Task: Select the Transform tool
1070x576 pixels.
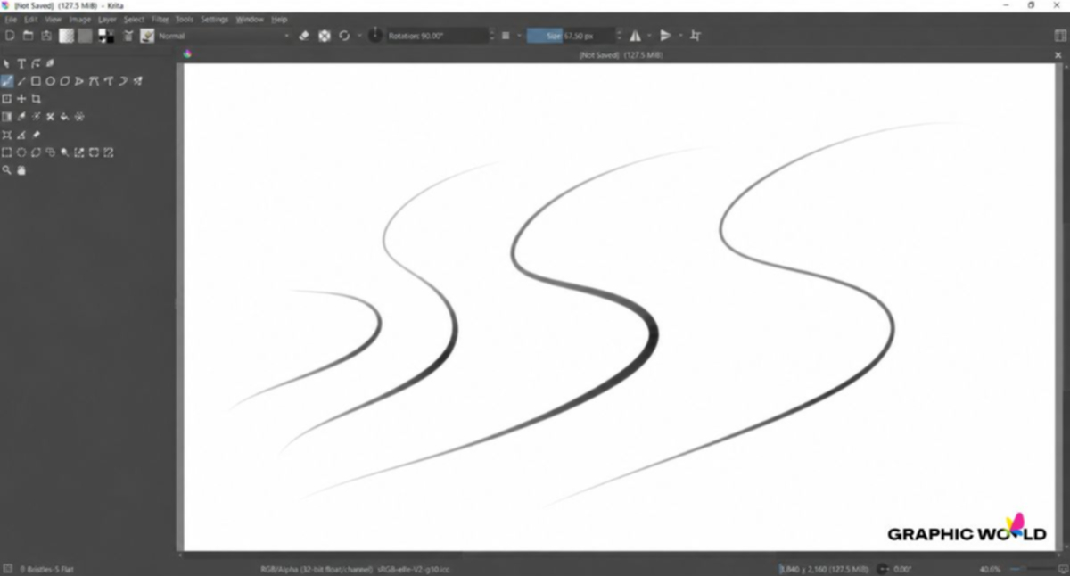Action: (x=7, y=99)
